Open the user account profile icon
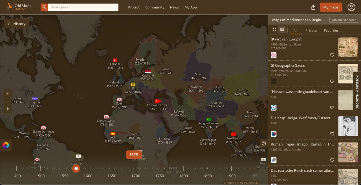The image size is (361, 185). click(351, 7)
